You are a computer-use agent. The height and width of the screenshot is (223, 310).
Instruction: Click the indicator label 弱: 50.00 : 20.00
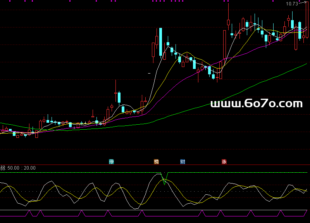click(18, 168)
